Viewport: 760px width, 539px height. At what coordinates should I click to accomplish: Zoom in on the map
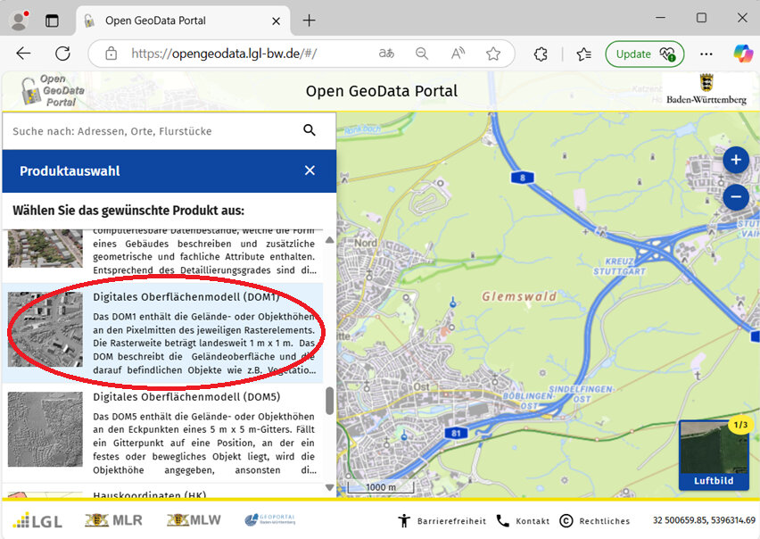[x=735, y=161]
